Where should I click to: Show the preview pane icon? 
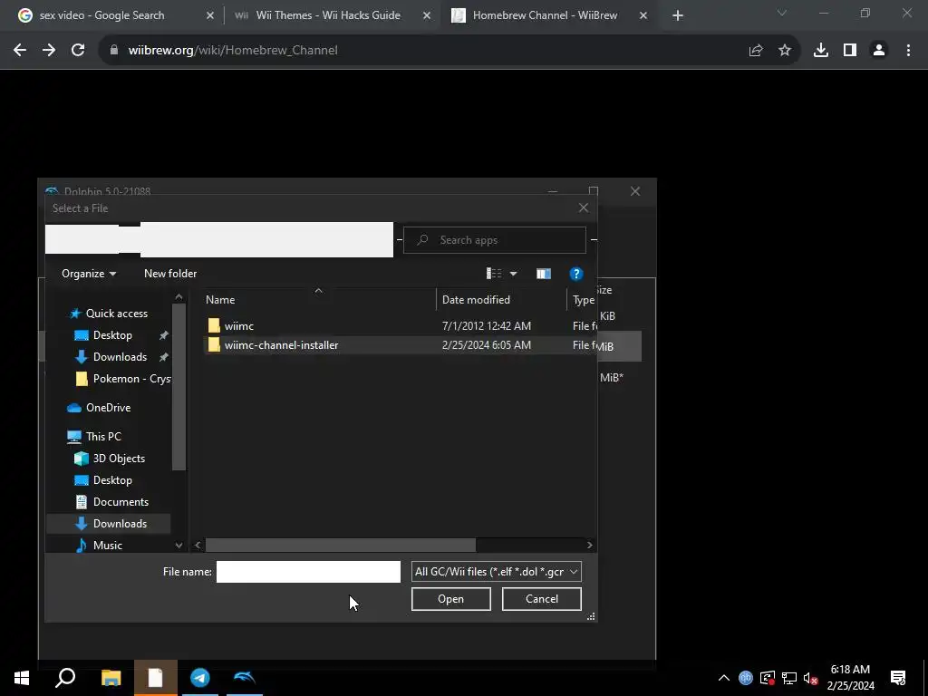coord(544,274)
